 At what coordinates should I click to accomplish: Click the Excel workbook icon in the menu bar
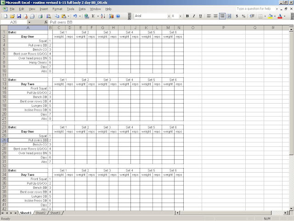(5, 9)
